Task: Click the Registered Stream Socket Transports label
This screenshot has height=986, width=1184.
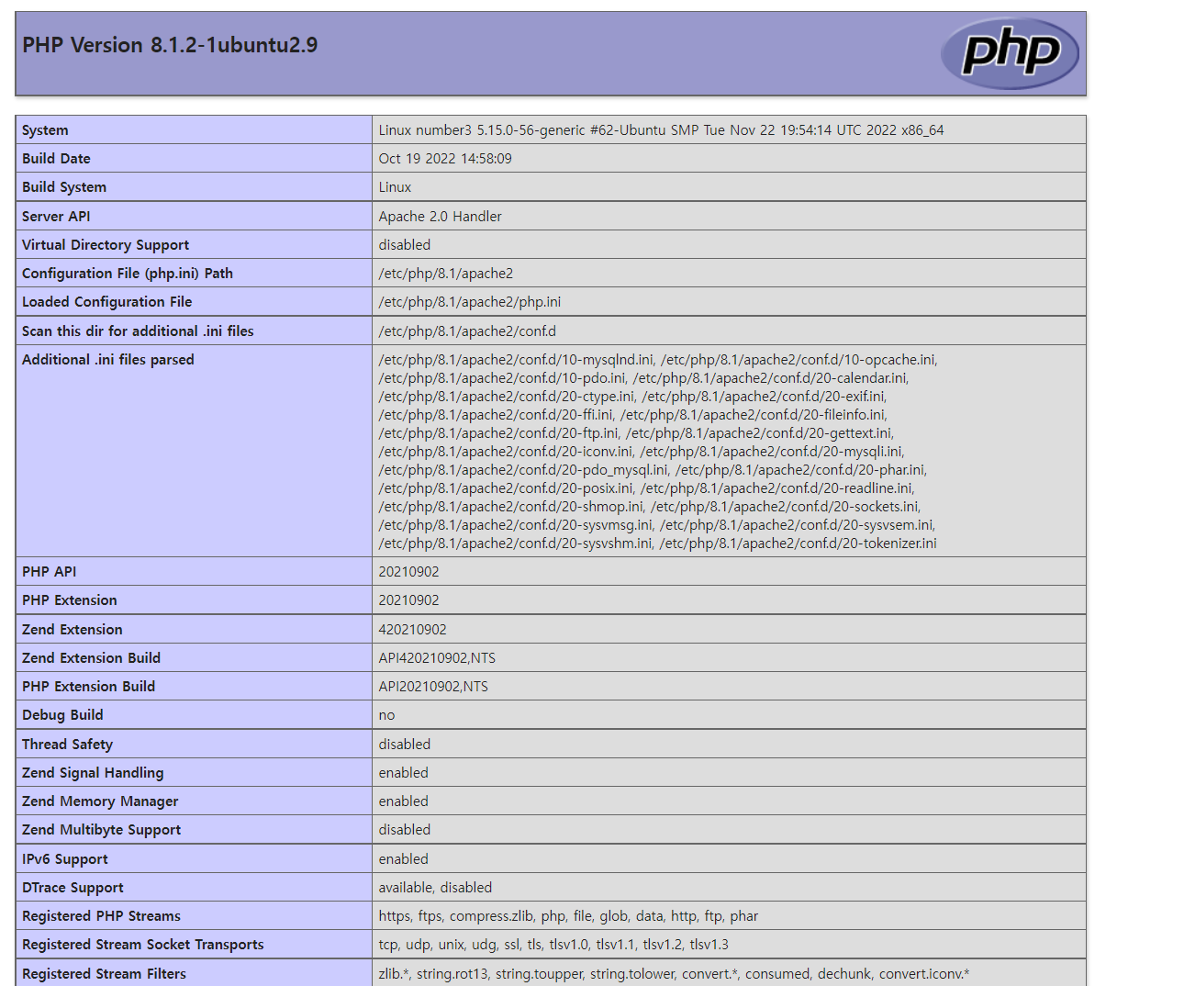Action: click(142, 945)
